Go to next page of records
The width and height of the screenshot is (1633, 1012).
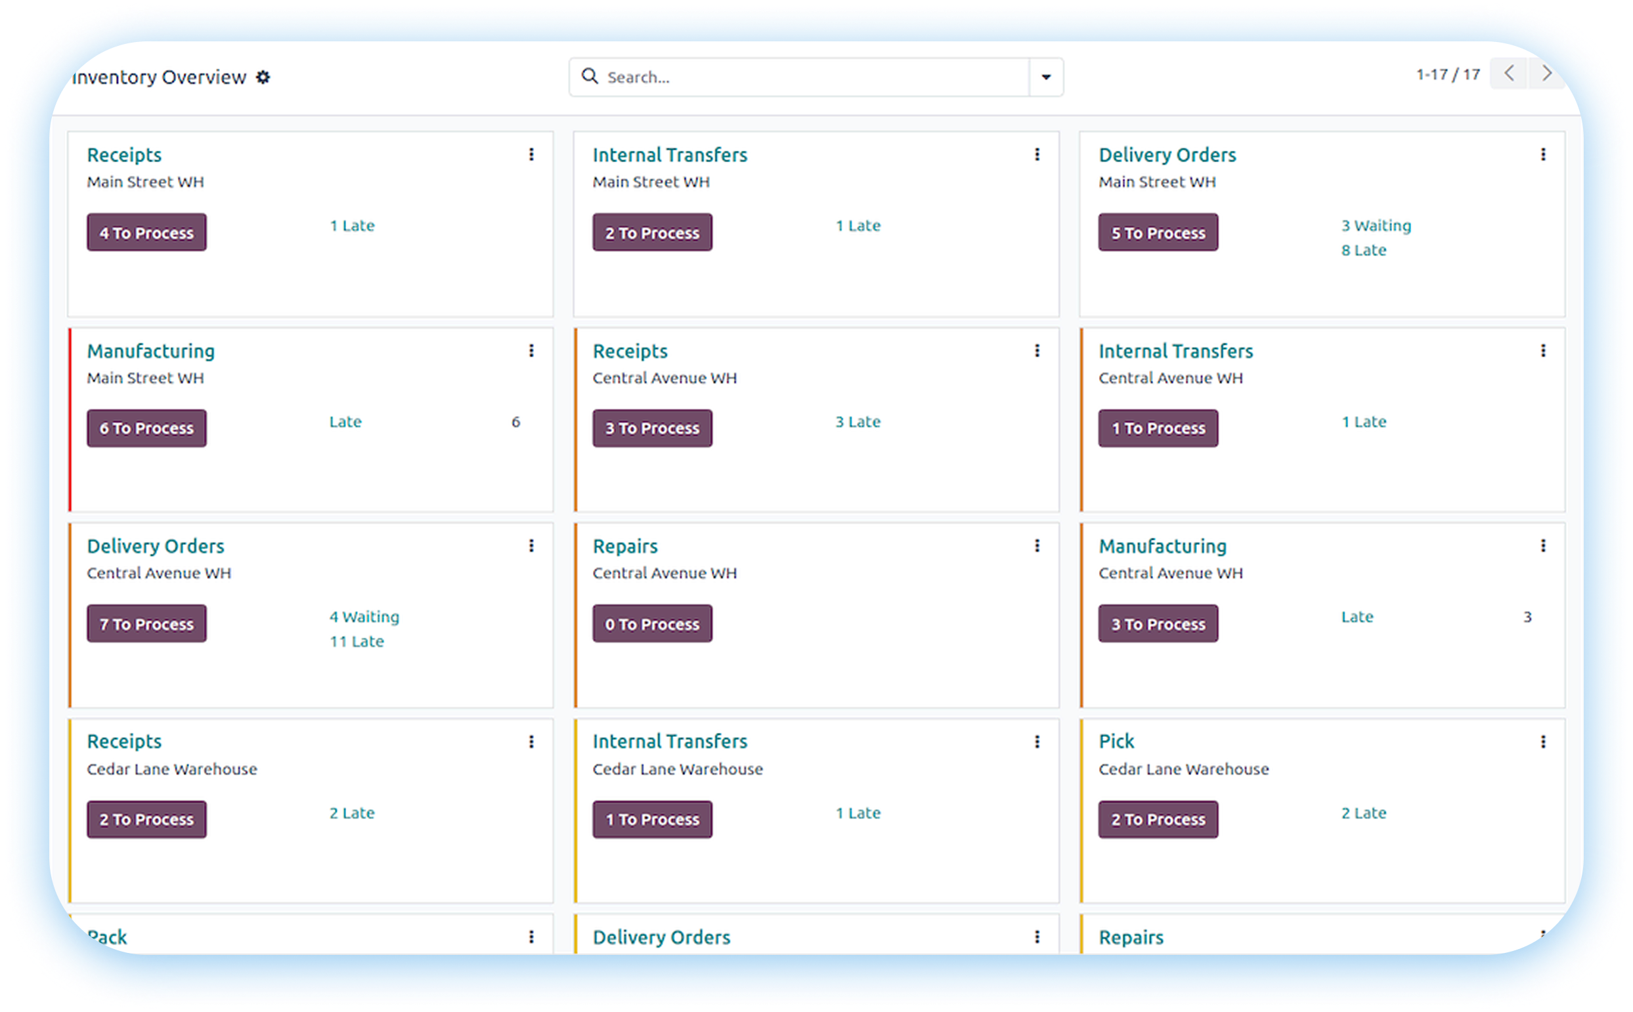point(1546,74)
